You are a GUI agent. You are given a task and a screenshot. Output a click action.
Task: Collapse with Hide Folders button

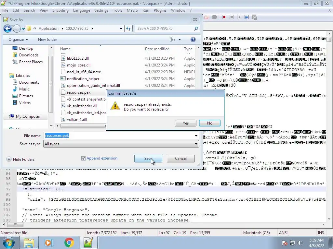click(x=20, y=159)
